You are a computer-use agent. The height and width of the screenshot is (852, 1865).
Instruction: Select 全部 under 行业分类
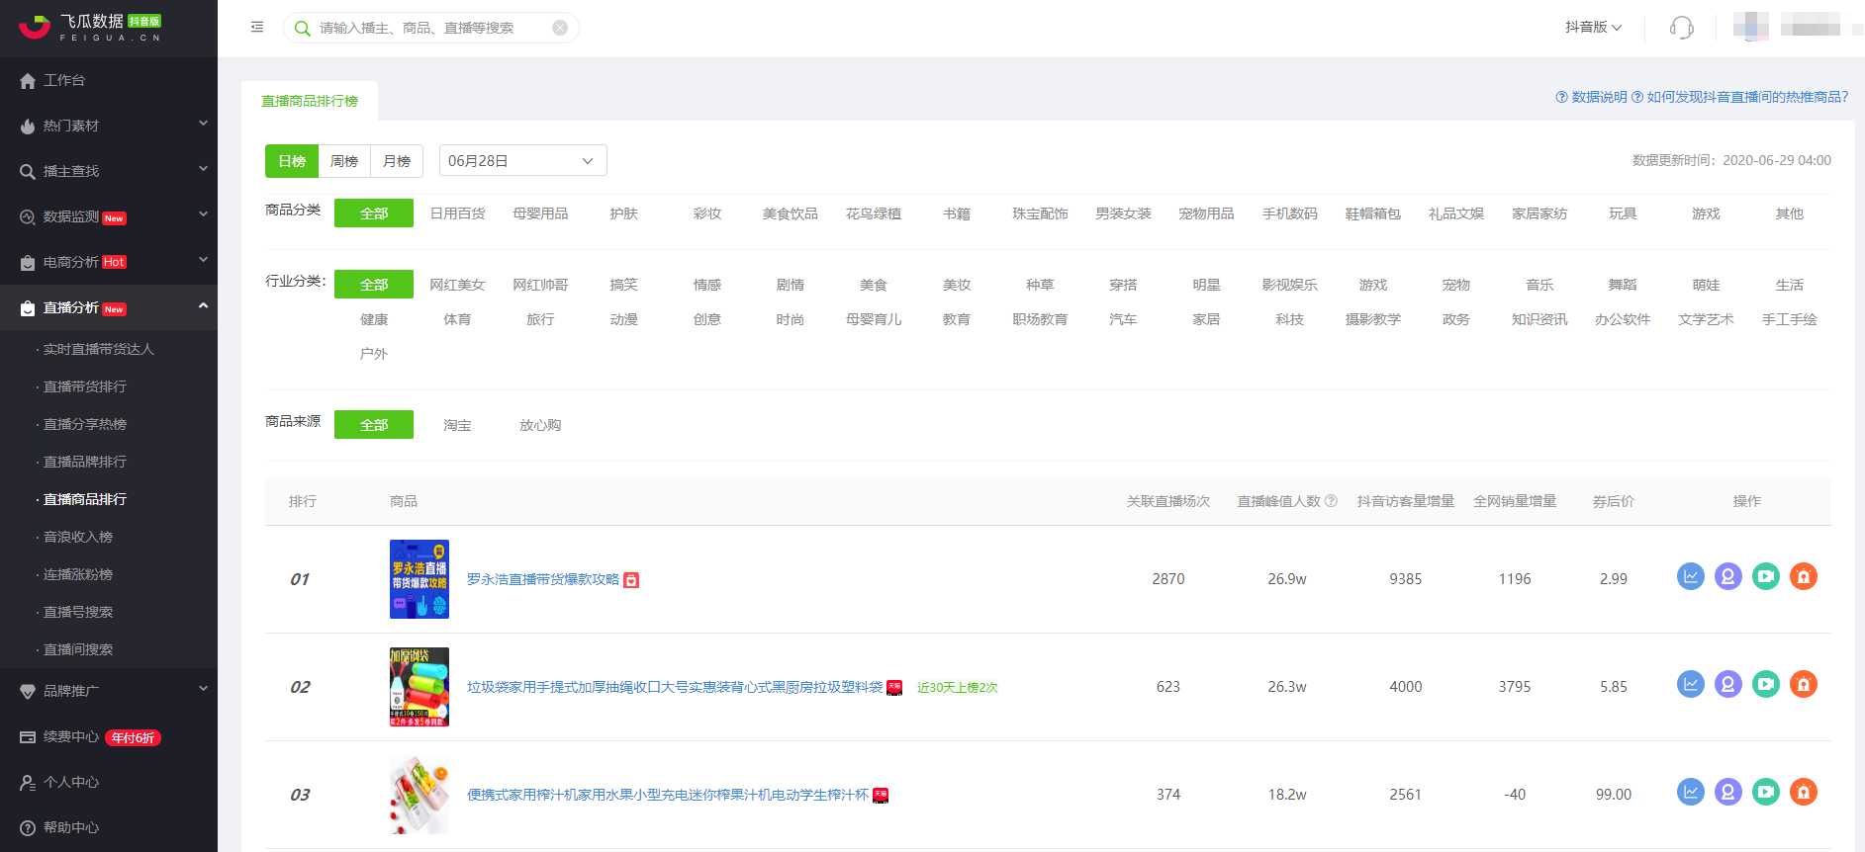(x=374, y=285)
